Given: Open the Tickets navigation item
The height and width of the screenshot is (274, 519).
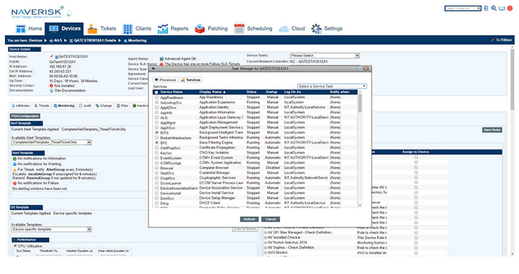Looking at the screenshot, I should [x=102, y=29].
